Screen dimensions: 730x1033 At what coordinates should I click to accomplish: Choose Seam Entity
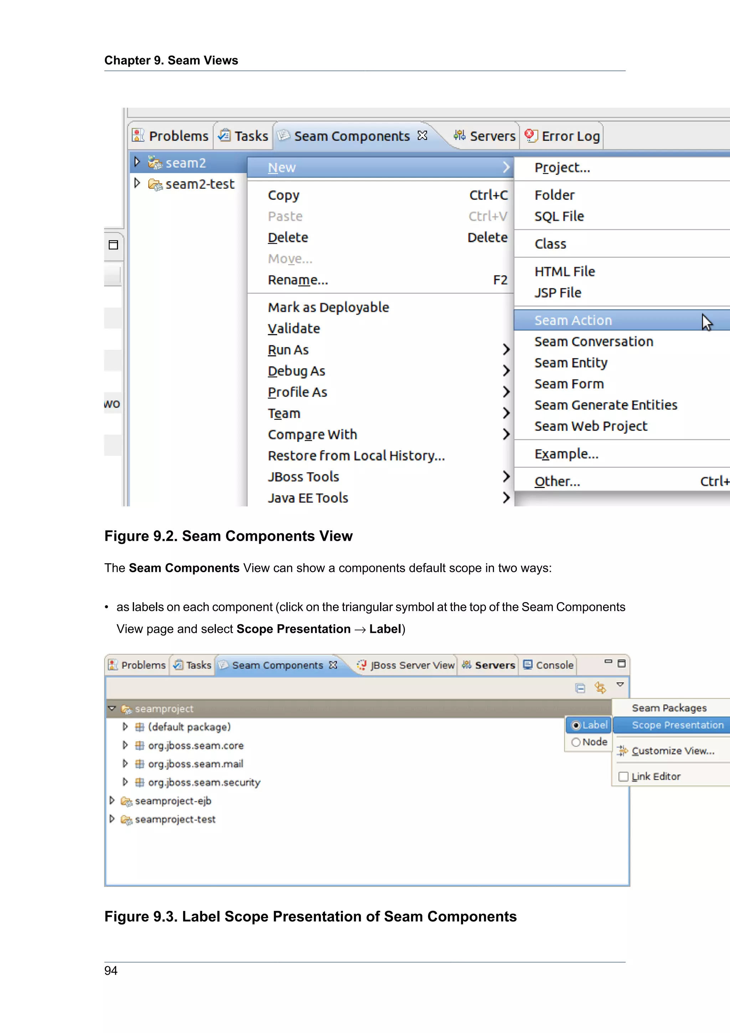(x=622, y=362)
